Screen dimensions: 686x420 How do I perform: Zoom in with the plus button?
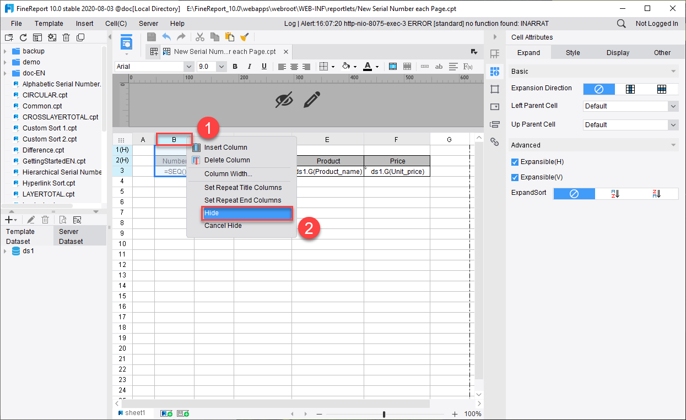click(455, 414)
